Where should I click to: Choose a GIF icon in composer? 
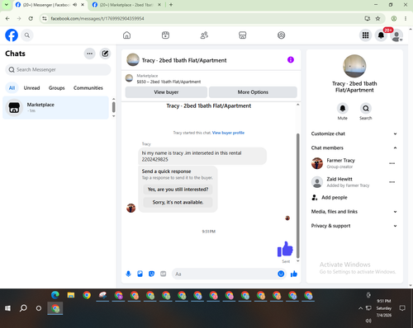164,274
